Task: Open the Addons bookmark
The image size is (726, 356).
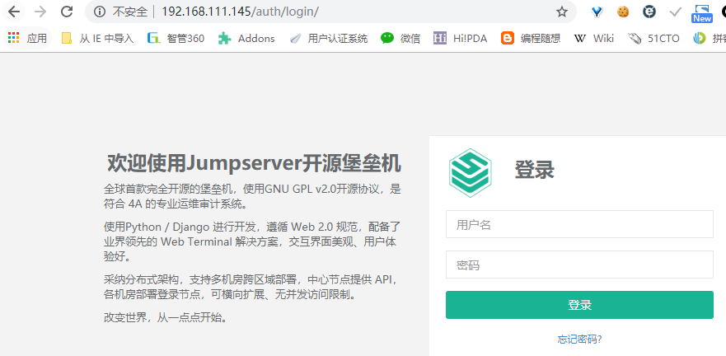Action: click(x=246, y=39)
